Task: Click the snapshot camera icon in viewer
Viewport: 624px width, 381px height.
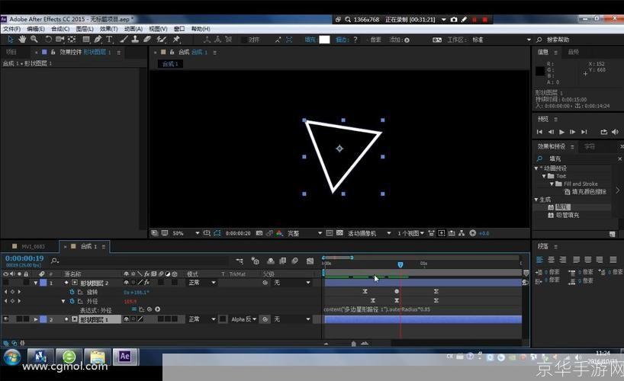Action: pyautogui.click(x=259, y=233)
